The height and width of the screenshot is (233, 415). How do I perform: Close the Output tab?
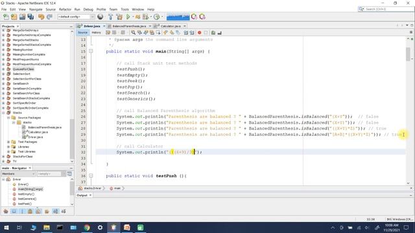(x=91, y=195)
